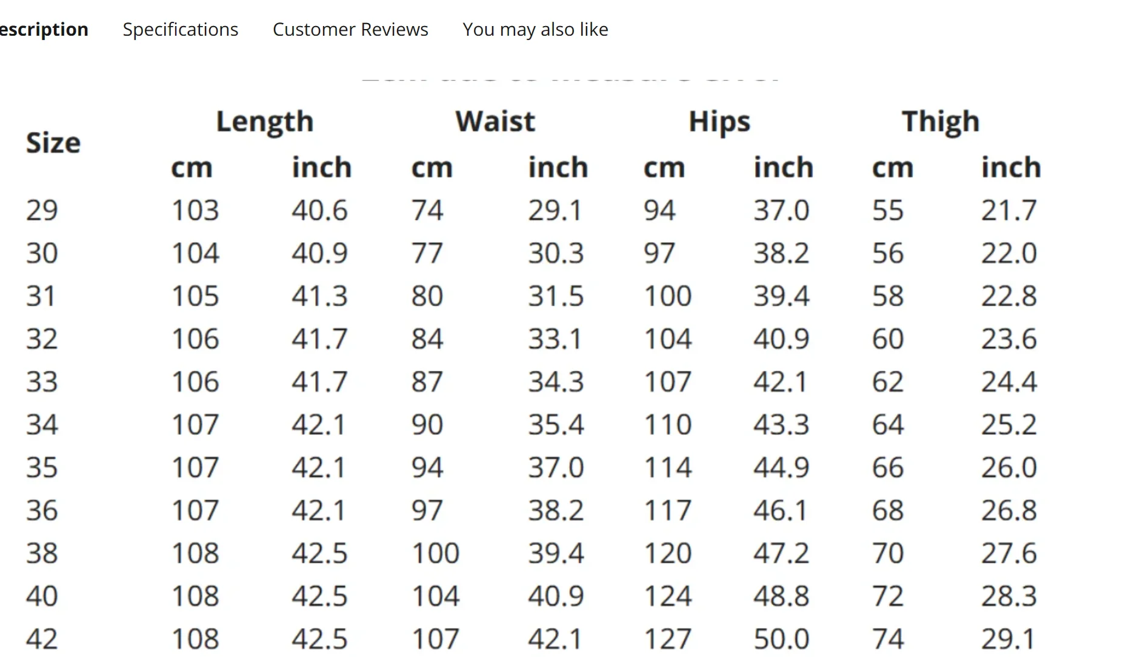Click the hips 48.8 inch value
This screenshot has width=1140, height=657.
781,596
